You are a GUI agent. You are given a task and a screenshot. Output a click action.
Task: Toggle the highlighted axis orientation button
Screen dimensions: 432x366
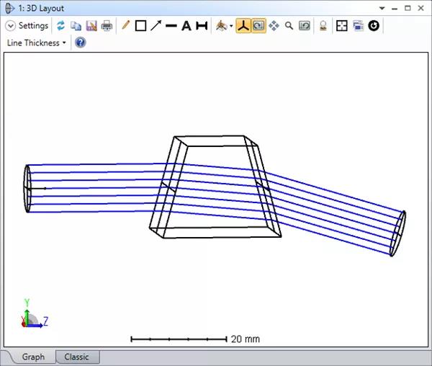tap(243, 25)
